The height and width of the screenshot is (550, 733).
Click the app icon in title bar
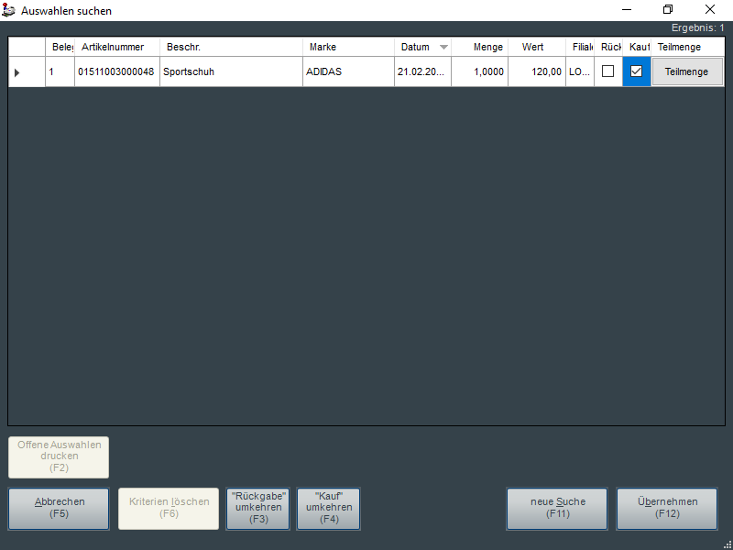(9, 10)
